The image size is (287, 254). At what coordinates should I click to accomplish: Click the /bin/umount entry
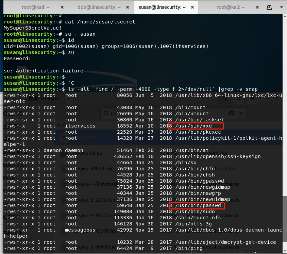192,114
